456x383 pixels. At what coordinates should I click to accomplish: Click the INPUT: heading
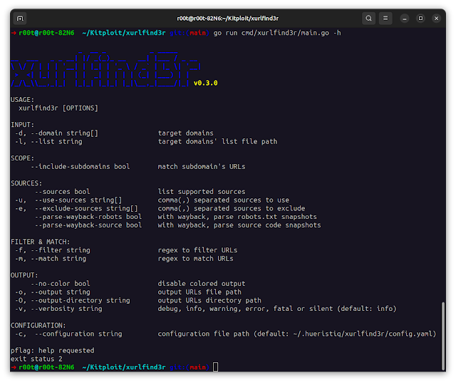pos(22,125)
